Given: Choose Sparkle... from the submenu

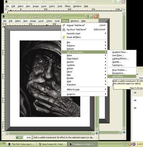Looking at the screenshot, I should (122, 62).
